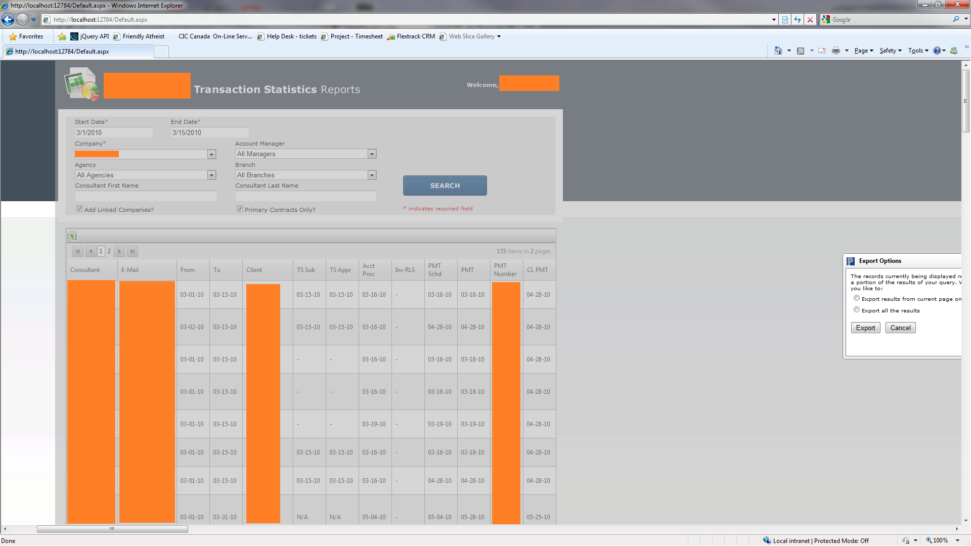Open the Account Manager dropdown

pyautogui.click(x=372, y=154)
